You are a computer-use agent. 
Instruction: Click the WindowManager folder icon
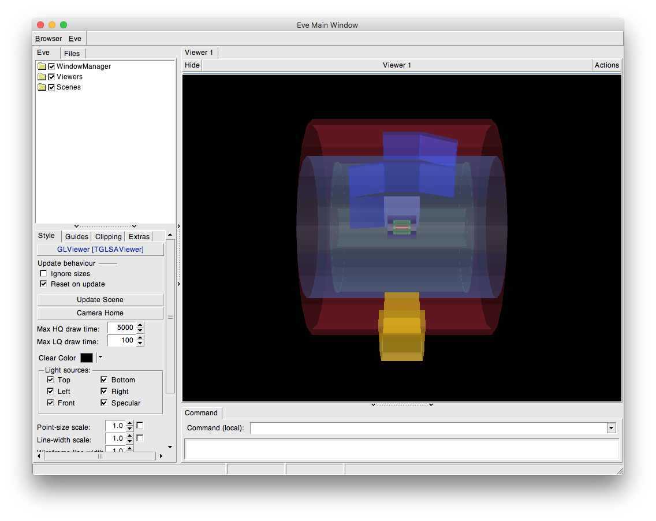click(42, 66)
